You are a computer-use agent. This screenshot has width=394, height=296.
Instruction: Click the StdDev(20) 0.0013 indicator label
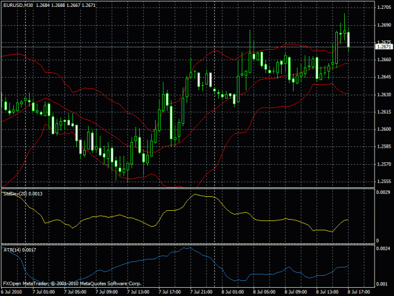[x=23, y=194]
